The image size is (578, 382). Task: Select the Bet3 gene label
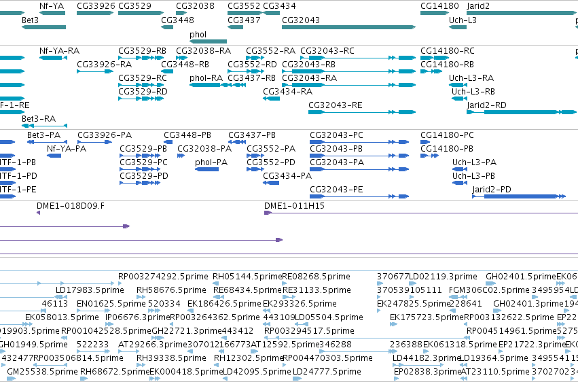(x=30, y=20)
